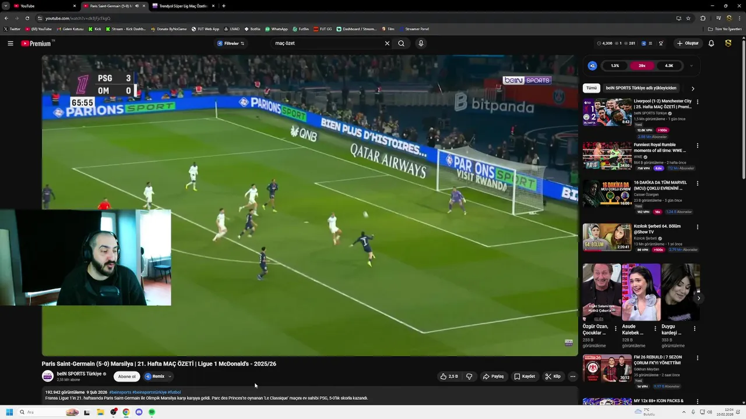Switch to the YouTube browser tab

click(44, 6)
